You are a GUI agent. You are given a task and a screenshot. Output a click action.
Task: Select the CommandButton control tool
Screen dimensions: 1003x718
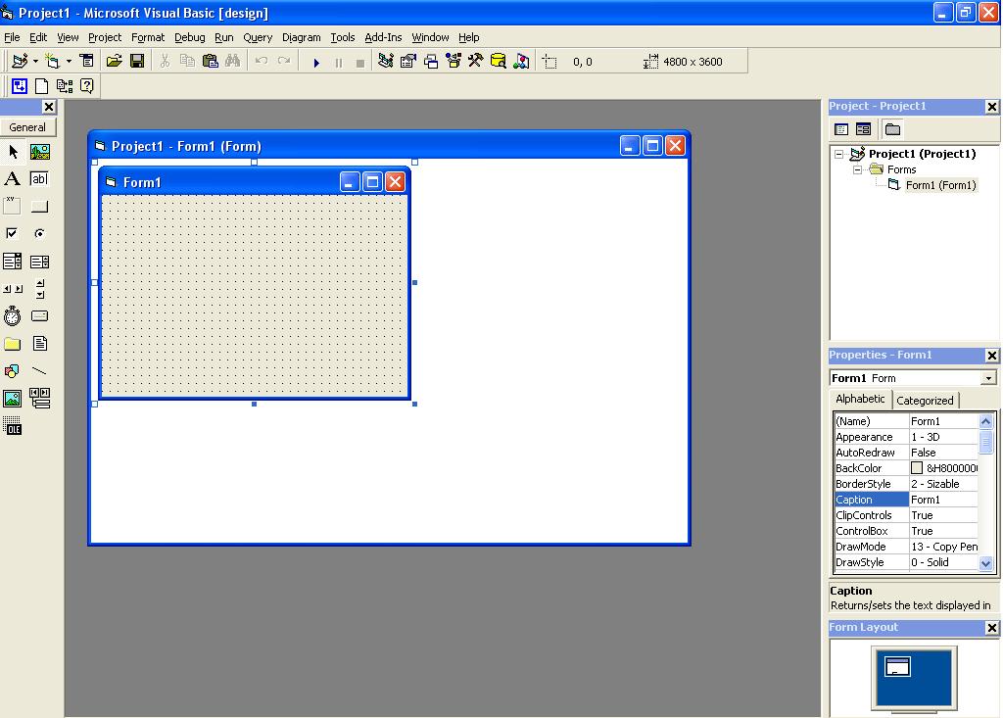click(x=39, y=206)
